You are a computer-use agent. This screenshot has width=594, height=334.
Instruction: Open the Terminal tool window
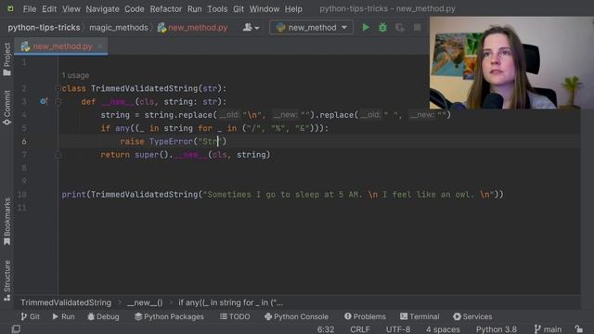coord(420,316)
